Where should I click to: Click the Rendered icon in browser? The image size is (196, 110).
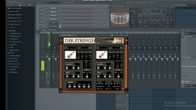pos(9,61)
